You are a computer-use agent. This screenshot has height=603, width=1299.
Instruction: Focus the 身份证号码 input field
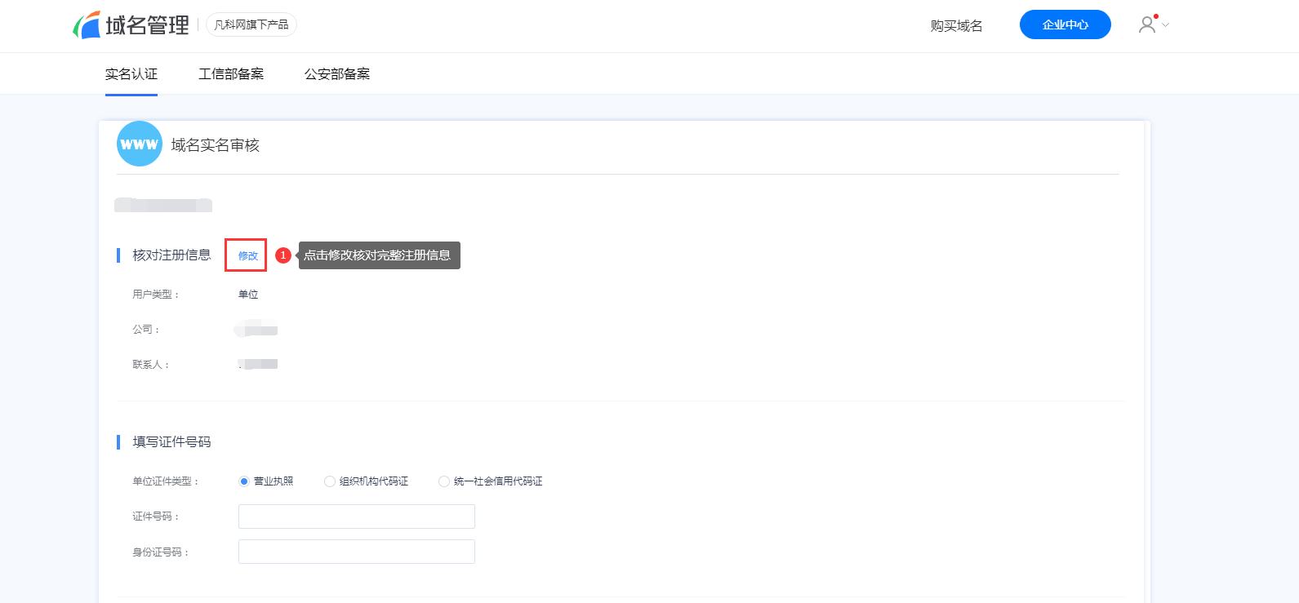[357, 552]
